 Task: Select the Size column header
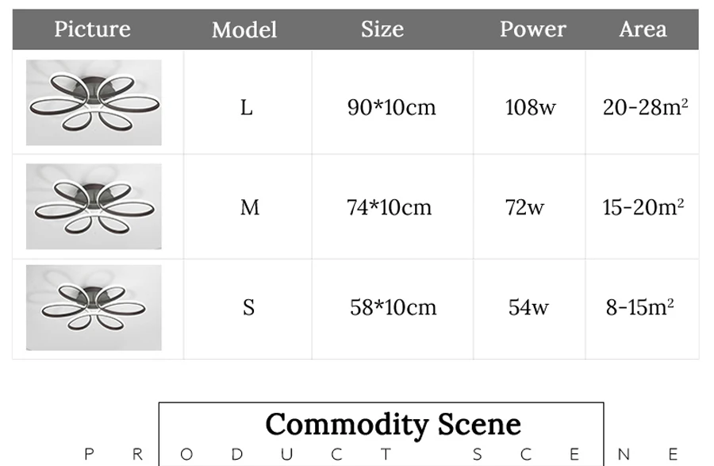coord(382,29)
